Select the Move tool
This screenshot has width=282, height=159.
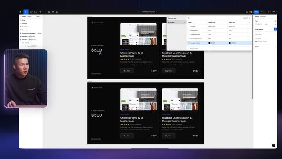click(26, 12)
